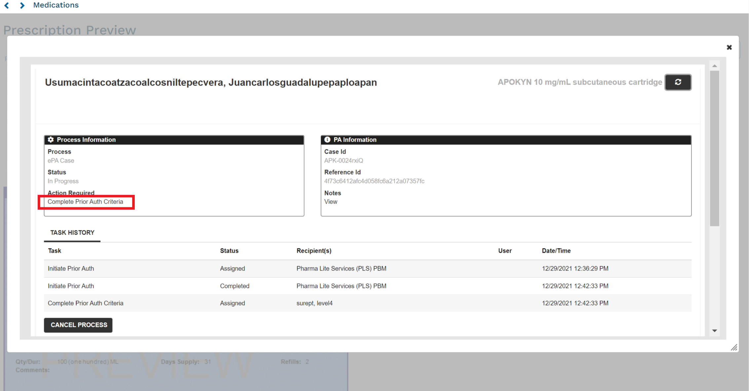Image resolution: width=749 pixels, height=391 pixels.
Task: Go forward with the right chevron arrow
Action: tap(22, 5)
